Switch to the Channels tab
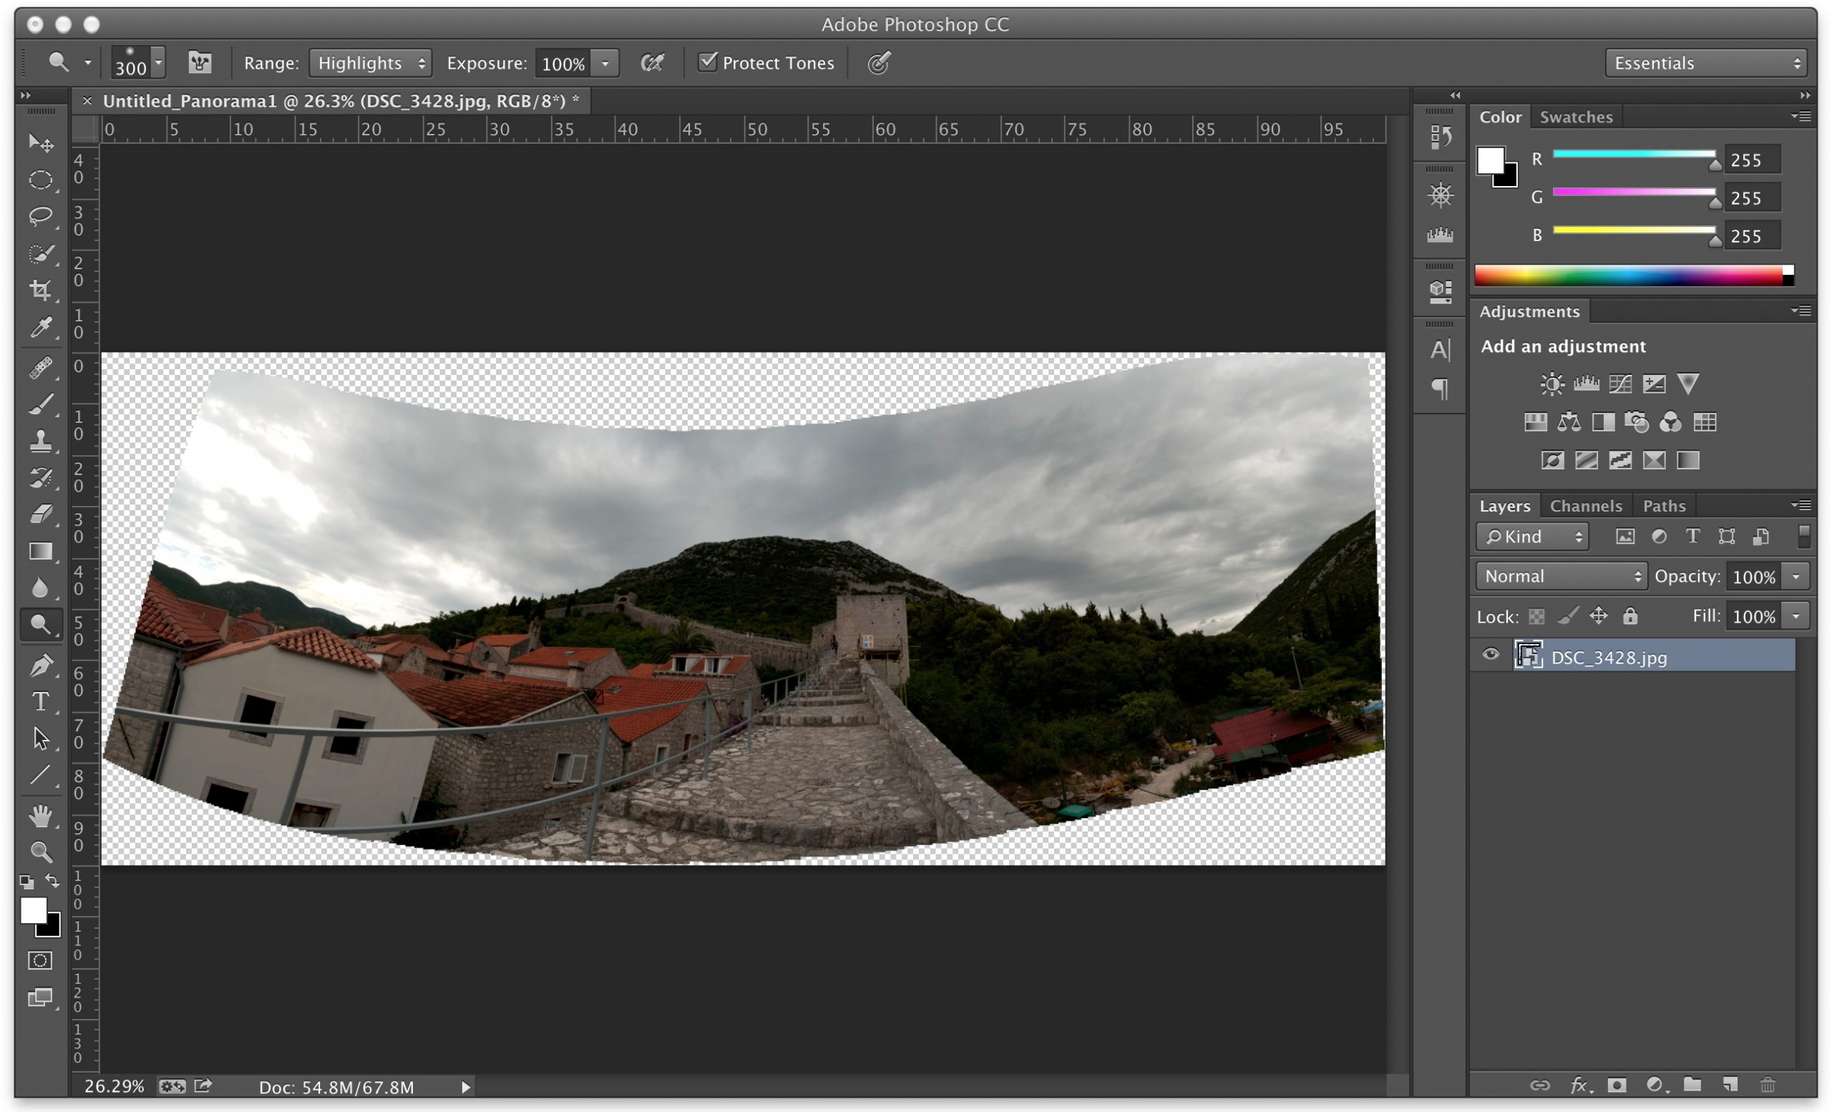Image resolution: width=1832 pixels, height=1112 pixels. coord(1585,506)
